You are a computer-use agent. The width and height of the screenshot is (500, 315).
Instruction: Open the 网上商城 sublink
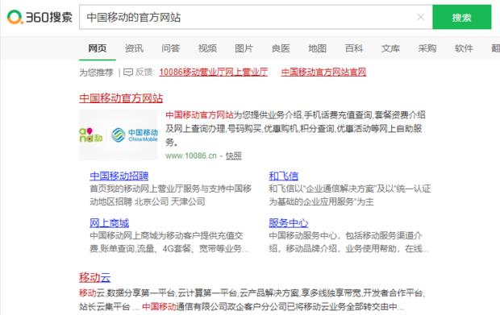tap(110, 223)
